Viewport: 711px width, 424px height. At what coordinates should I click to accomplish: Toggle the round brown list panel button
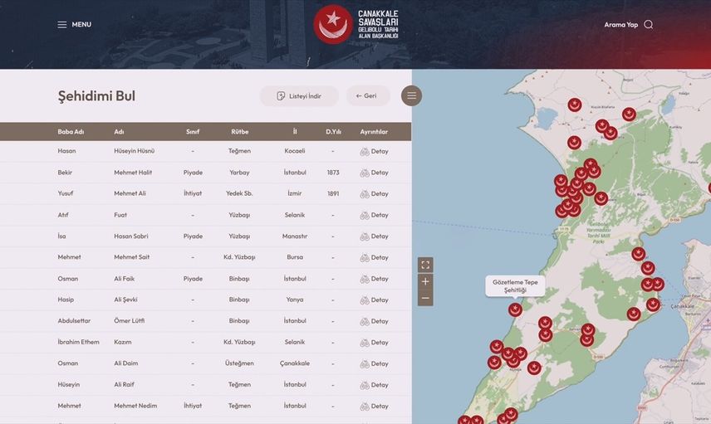pyautogui.click(x=411, y=96)
